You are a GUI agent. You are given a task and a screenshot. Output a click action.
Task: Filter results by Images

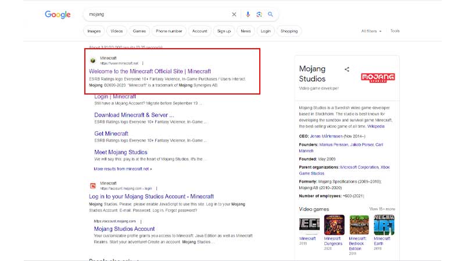[x=94, y=31]
